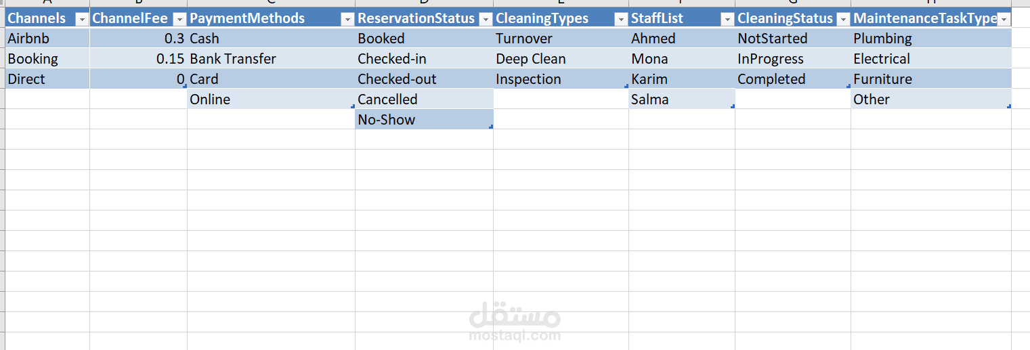The height and width of the screenshot is (350, 1030).
Task: Select the Deep Clean cell
Action: click(x=561, y=59)
